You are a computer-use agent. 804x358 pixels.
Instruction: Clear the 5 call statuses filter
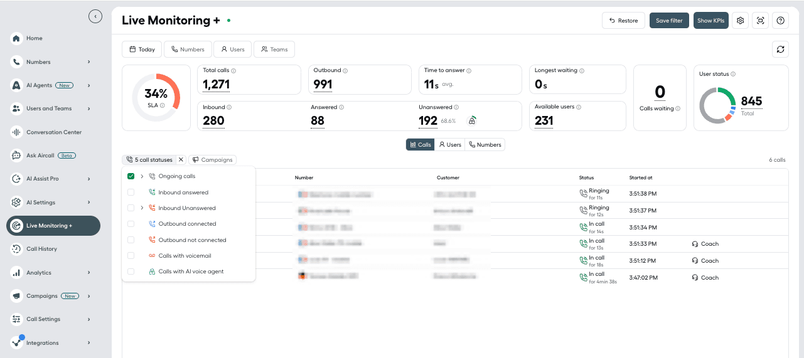point(181,160)
